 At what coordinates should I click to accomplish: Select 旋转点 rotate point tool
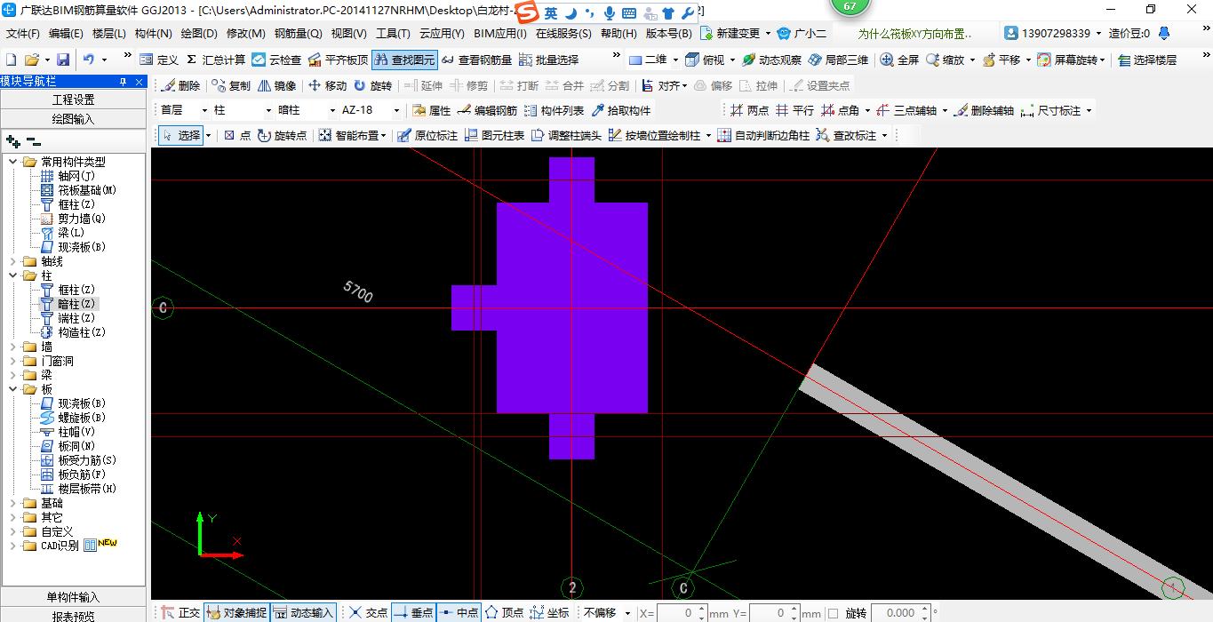282,135
